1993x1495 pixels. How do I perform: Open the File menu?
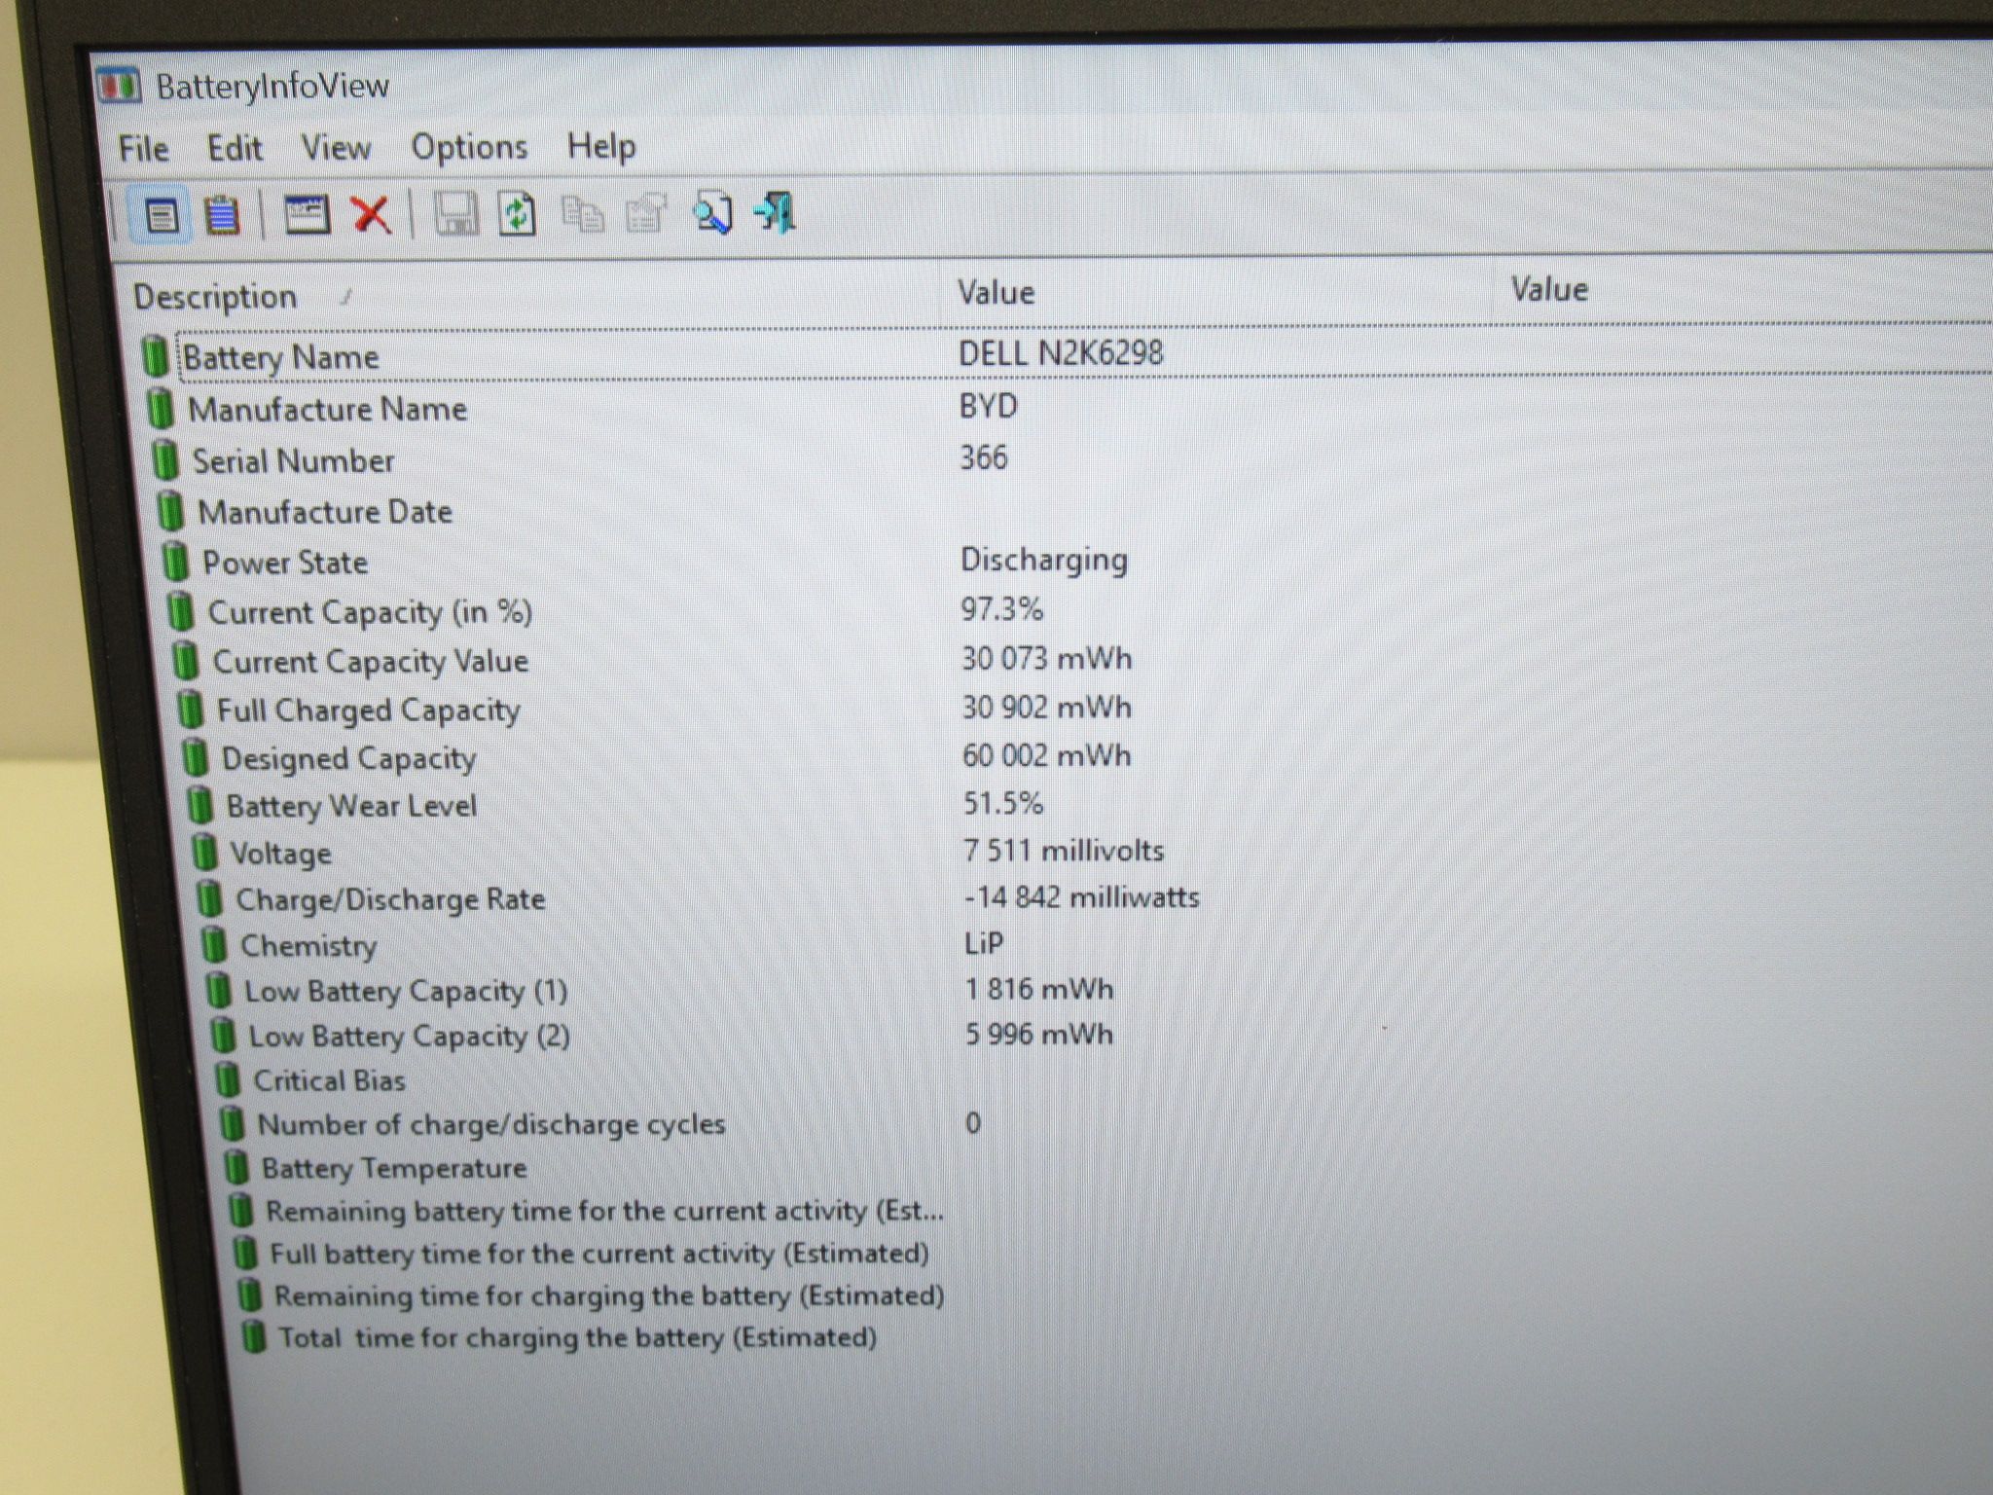[143, 149]
